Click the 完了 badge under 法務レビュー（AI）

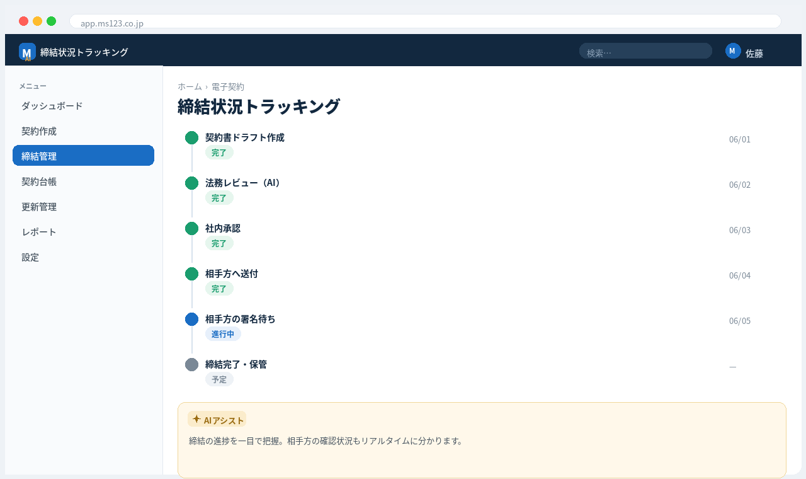tap(219, 198)
